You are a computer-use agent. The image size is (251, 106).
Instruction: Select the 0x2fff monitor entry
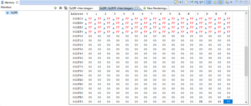click(x=12, y=12)
